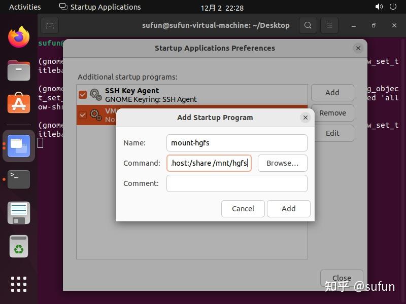Viewport: 406px width, 304px height.
Task: Uncheck the VMware startup program entry
Action: (82, 115)
